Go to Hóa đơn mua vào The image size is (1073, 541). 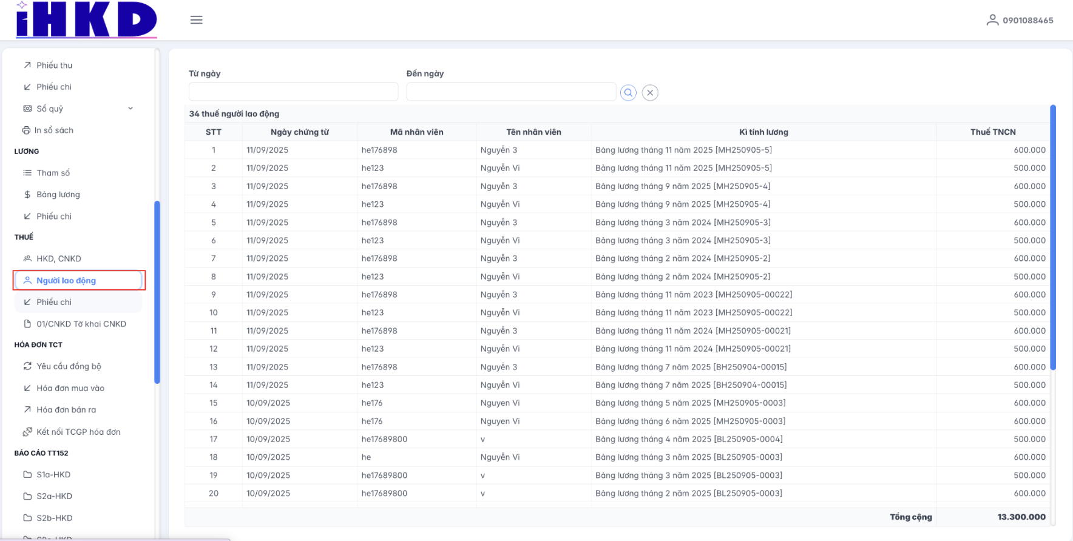coord(70,388)
